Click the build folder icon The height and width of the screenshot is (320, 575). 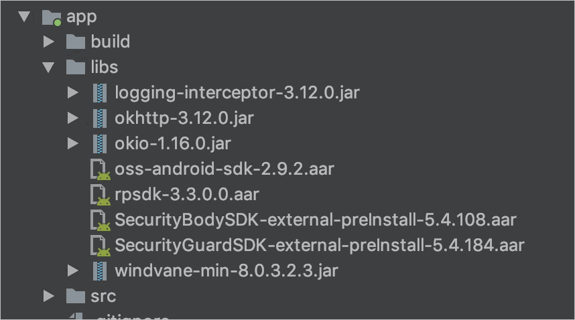76,42
